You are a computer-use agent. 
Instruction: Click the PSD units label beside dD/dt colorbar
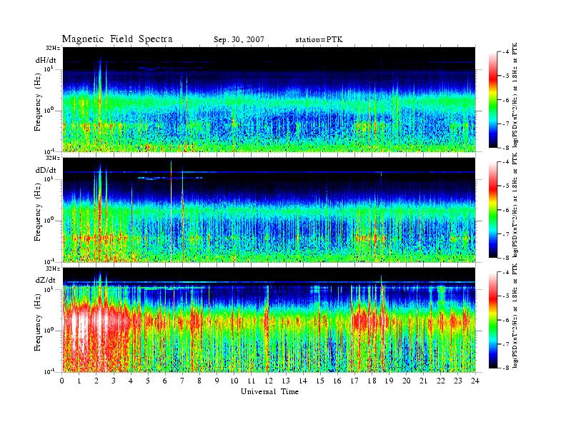[x=515, y=205]
